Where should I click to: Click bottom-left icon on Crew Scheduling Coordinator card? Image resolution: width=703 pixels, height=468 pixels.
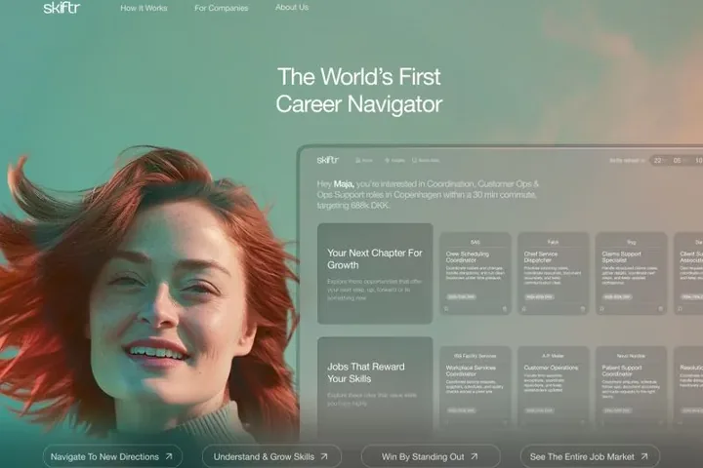point(446,308)
